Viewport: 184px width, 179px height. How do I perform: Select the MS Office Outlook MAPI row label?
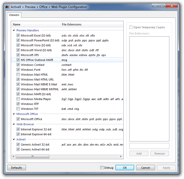pos(37,60)
